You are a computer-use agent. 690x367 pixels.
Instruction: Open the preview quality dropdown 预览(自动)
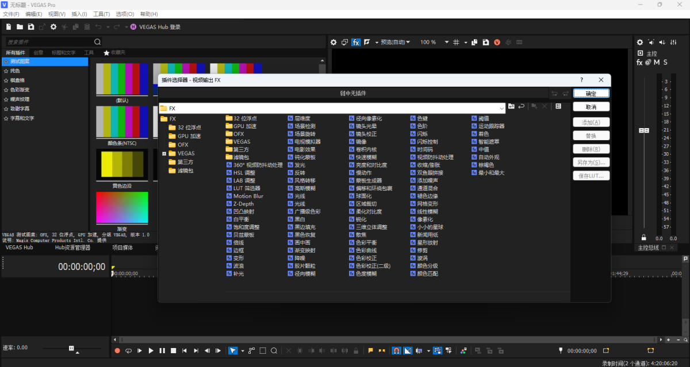tap(395, 42)
